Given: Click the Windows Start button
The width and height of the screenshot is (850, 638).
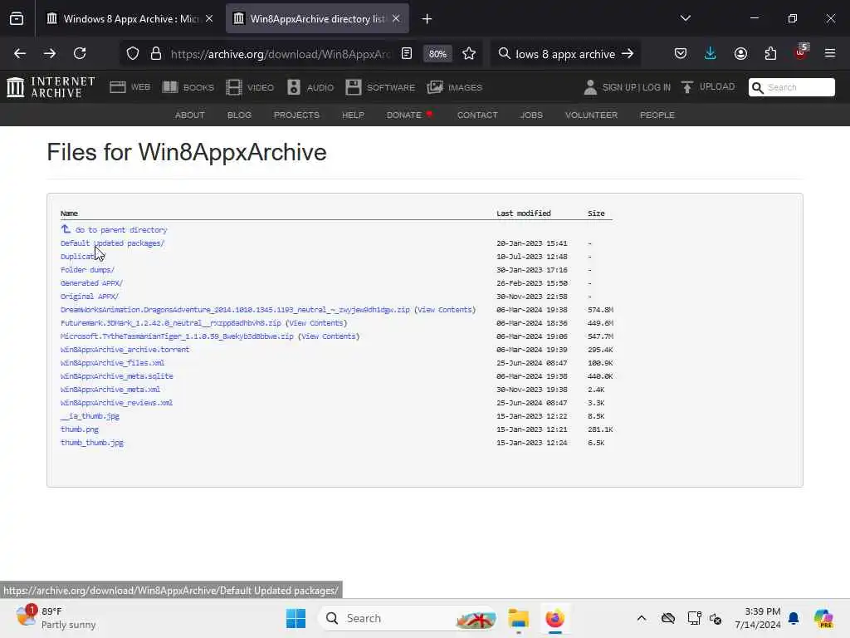Looking at the screenshot, I should (x=296, y=618).
